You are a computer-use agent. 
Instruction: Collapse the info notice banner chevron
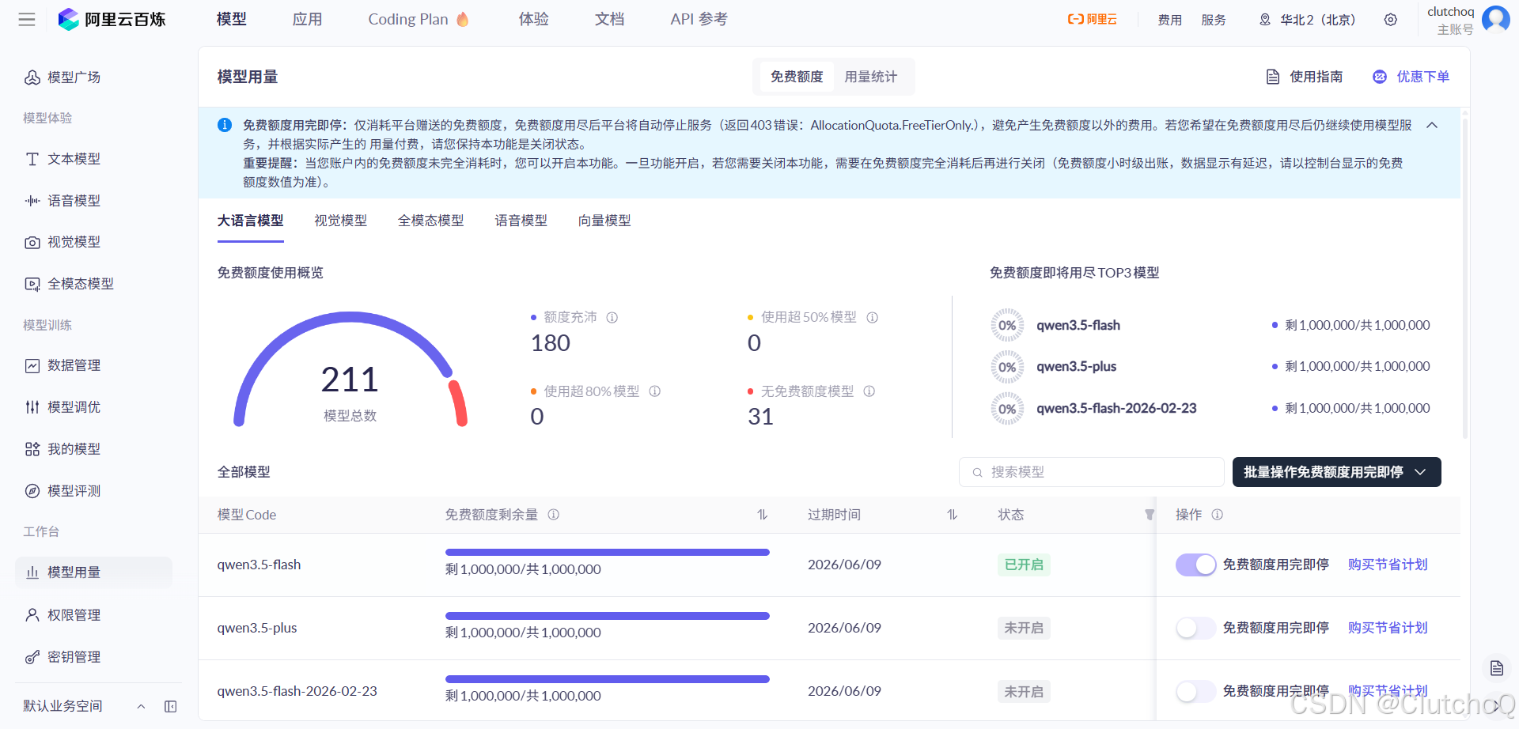(x=1432, y=126)
